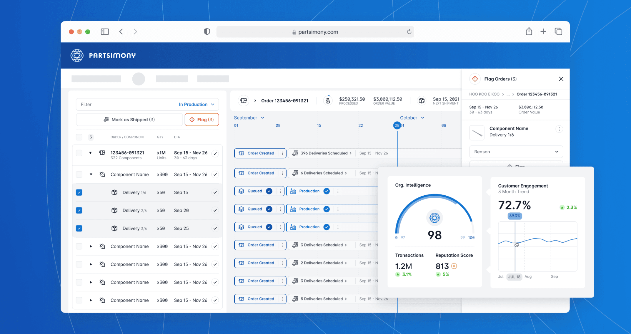The image size is (631, 334).
Task: Click the Mark as Shipped (3) button
Action: [129, 120]
